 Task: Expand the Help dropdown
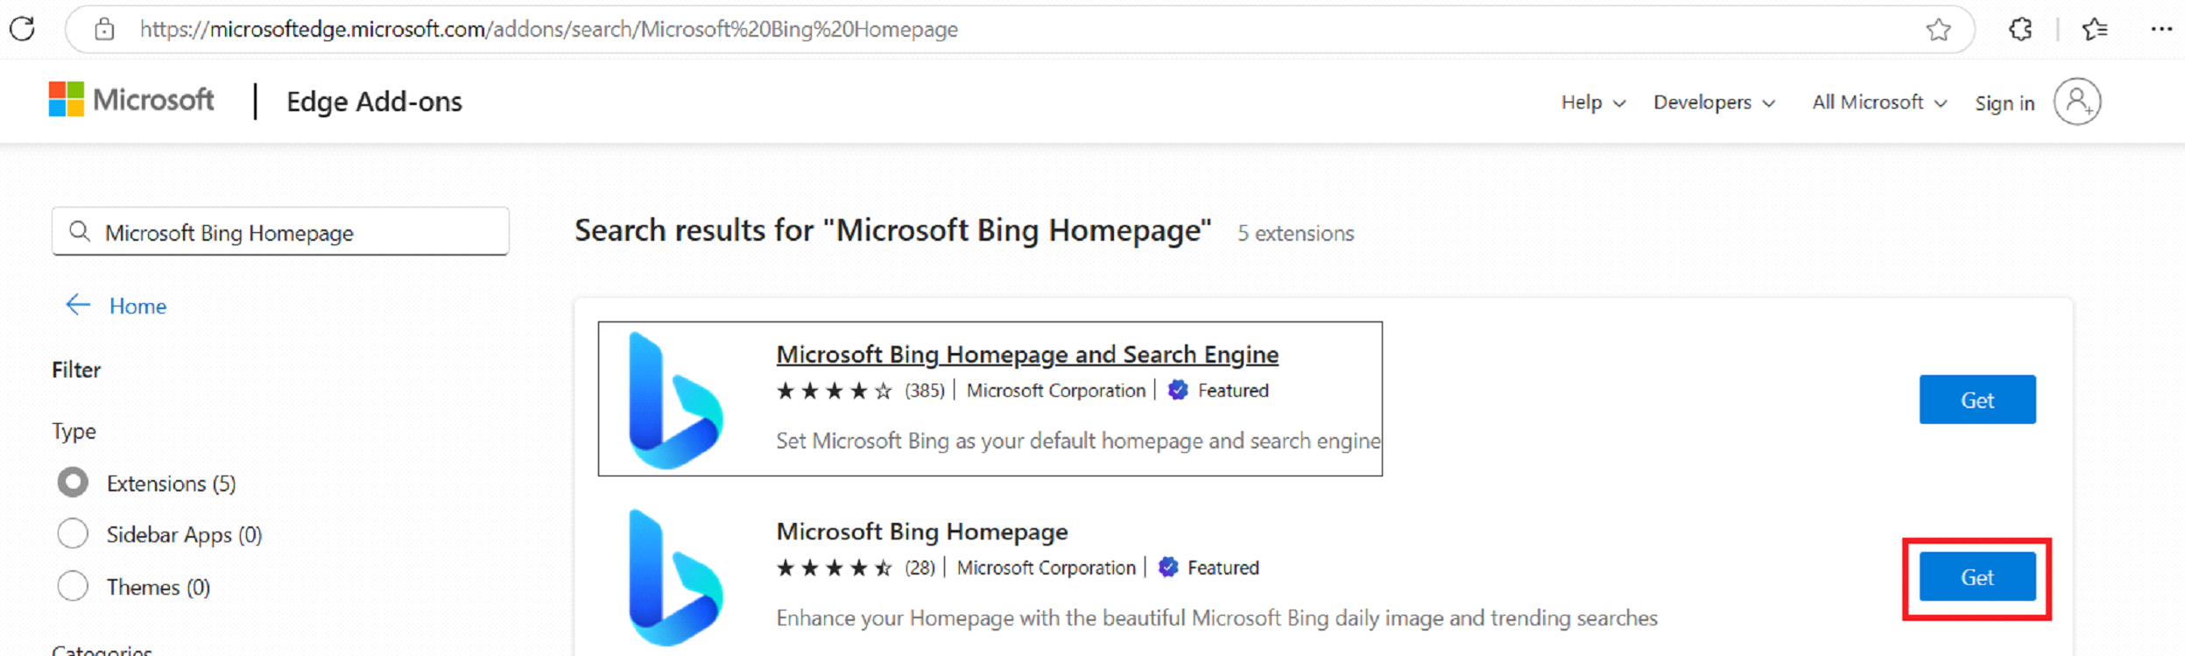(x=1593, y=102)
